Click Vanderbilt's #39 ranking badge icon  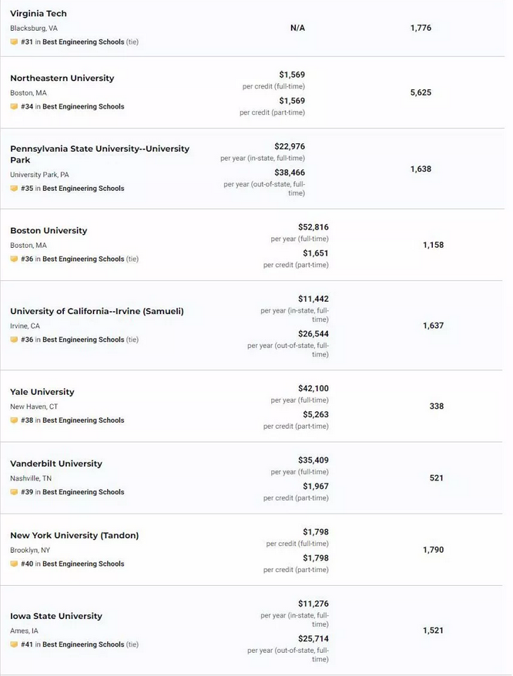tap(14, 492)
